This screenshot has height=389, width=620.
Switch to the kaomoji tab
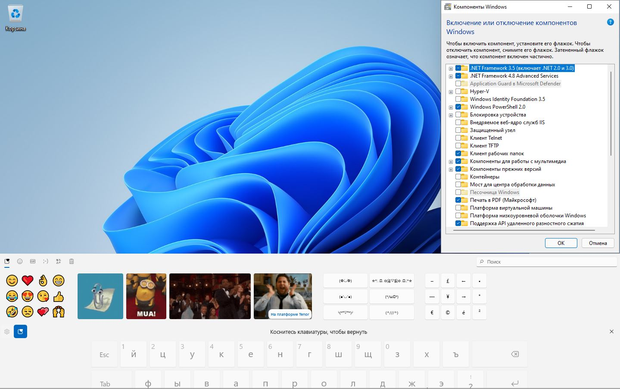point(46,261)
